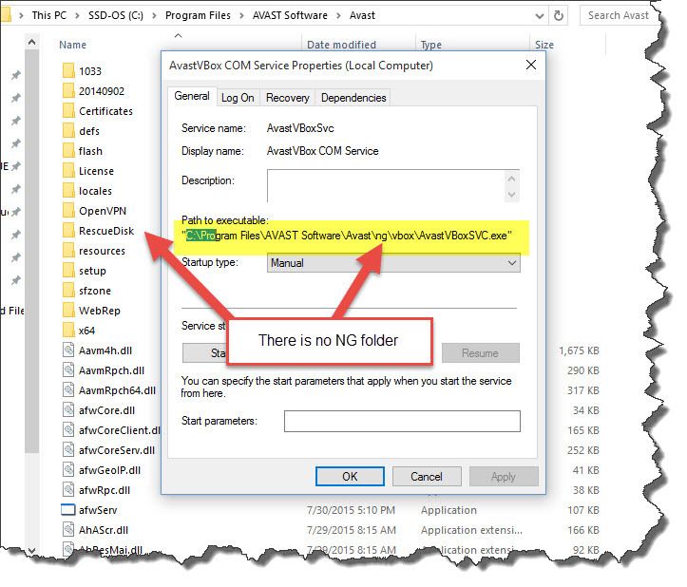The height and width of the screenshot is (587, 687).
Task: Expand the SSD-OS (C:) breadcrumb chevron
Action: 154,16
